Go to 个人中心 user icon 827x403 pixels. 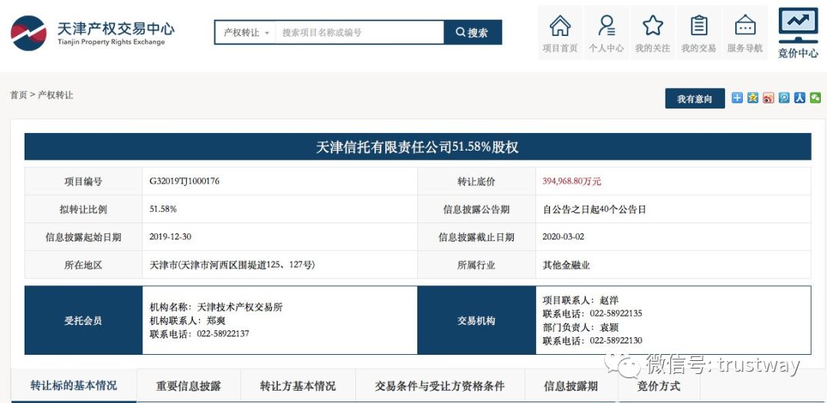point(606,33)
